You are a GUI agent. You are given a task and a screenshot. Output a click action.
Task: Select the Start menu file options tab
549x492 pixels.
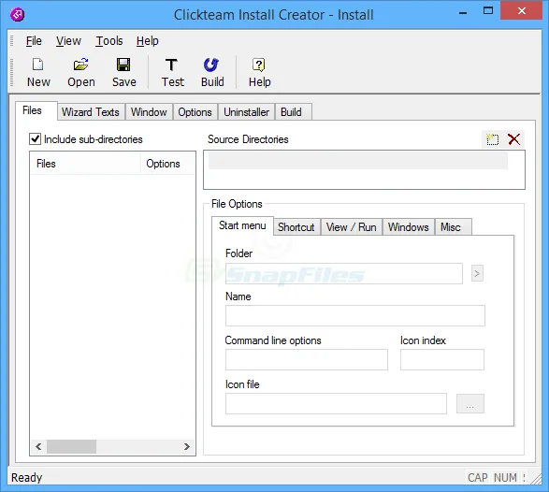pyautogui.click(x=242, y=225)
